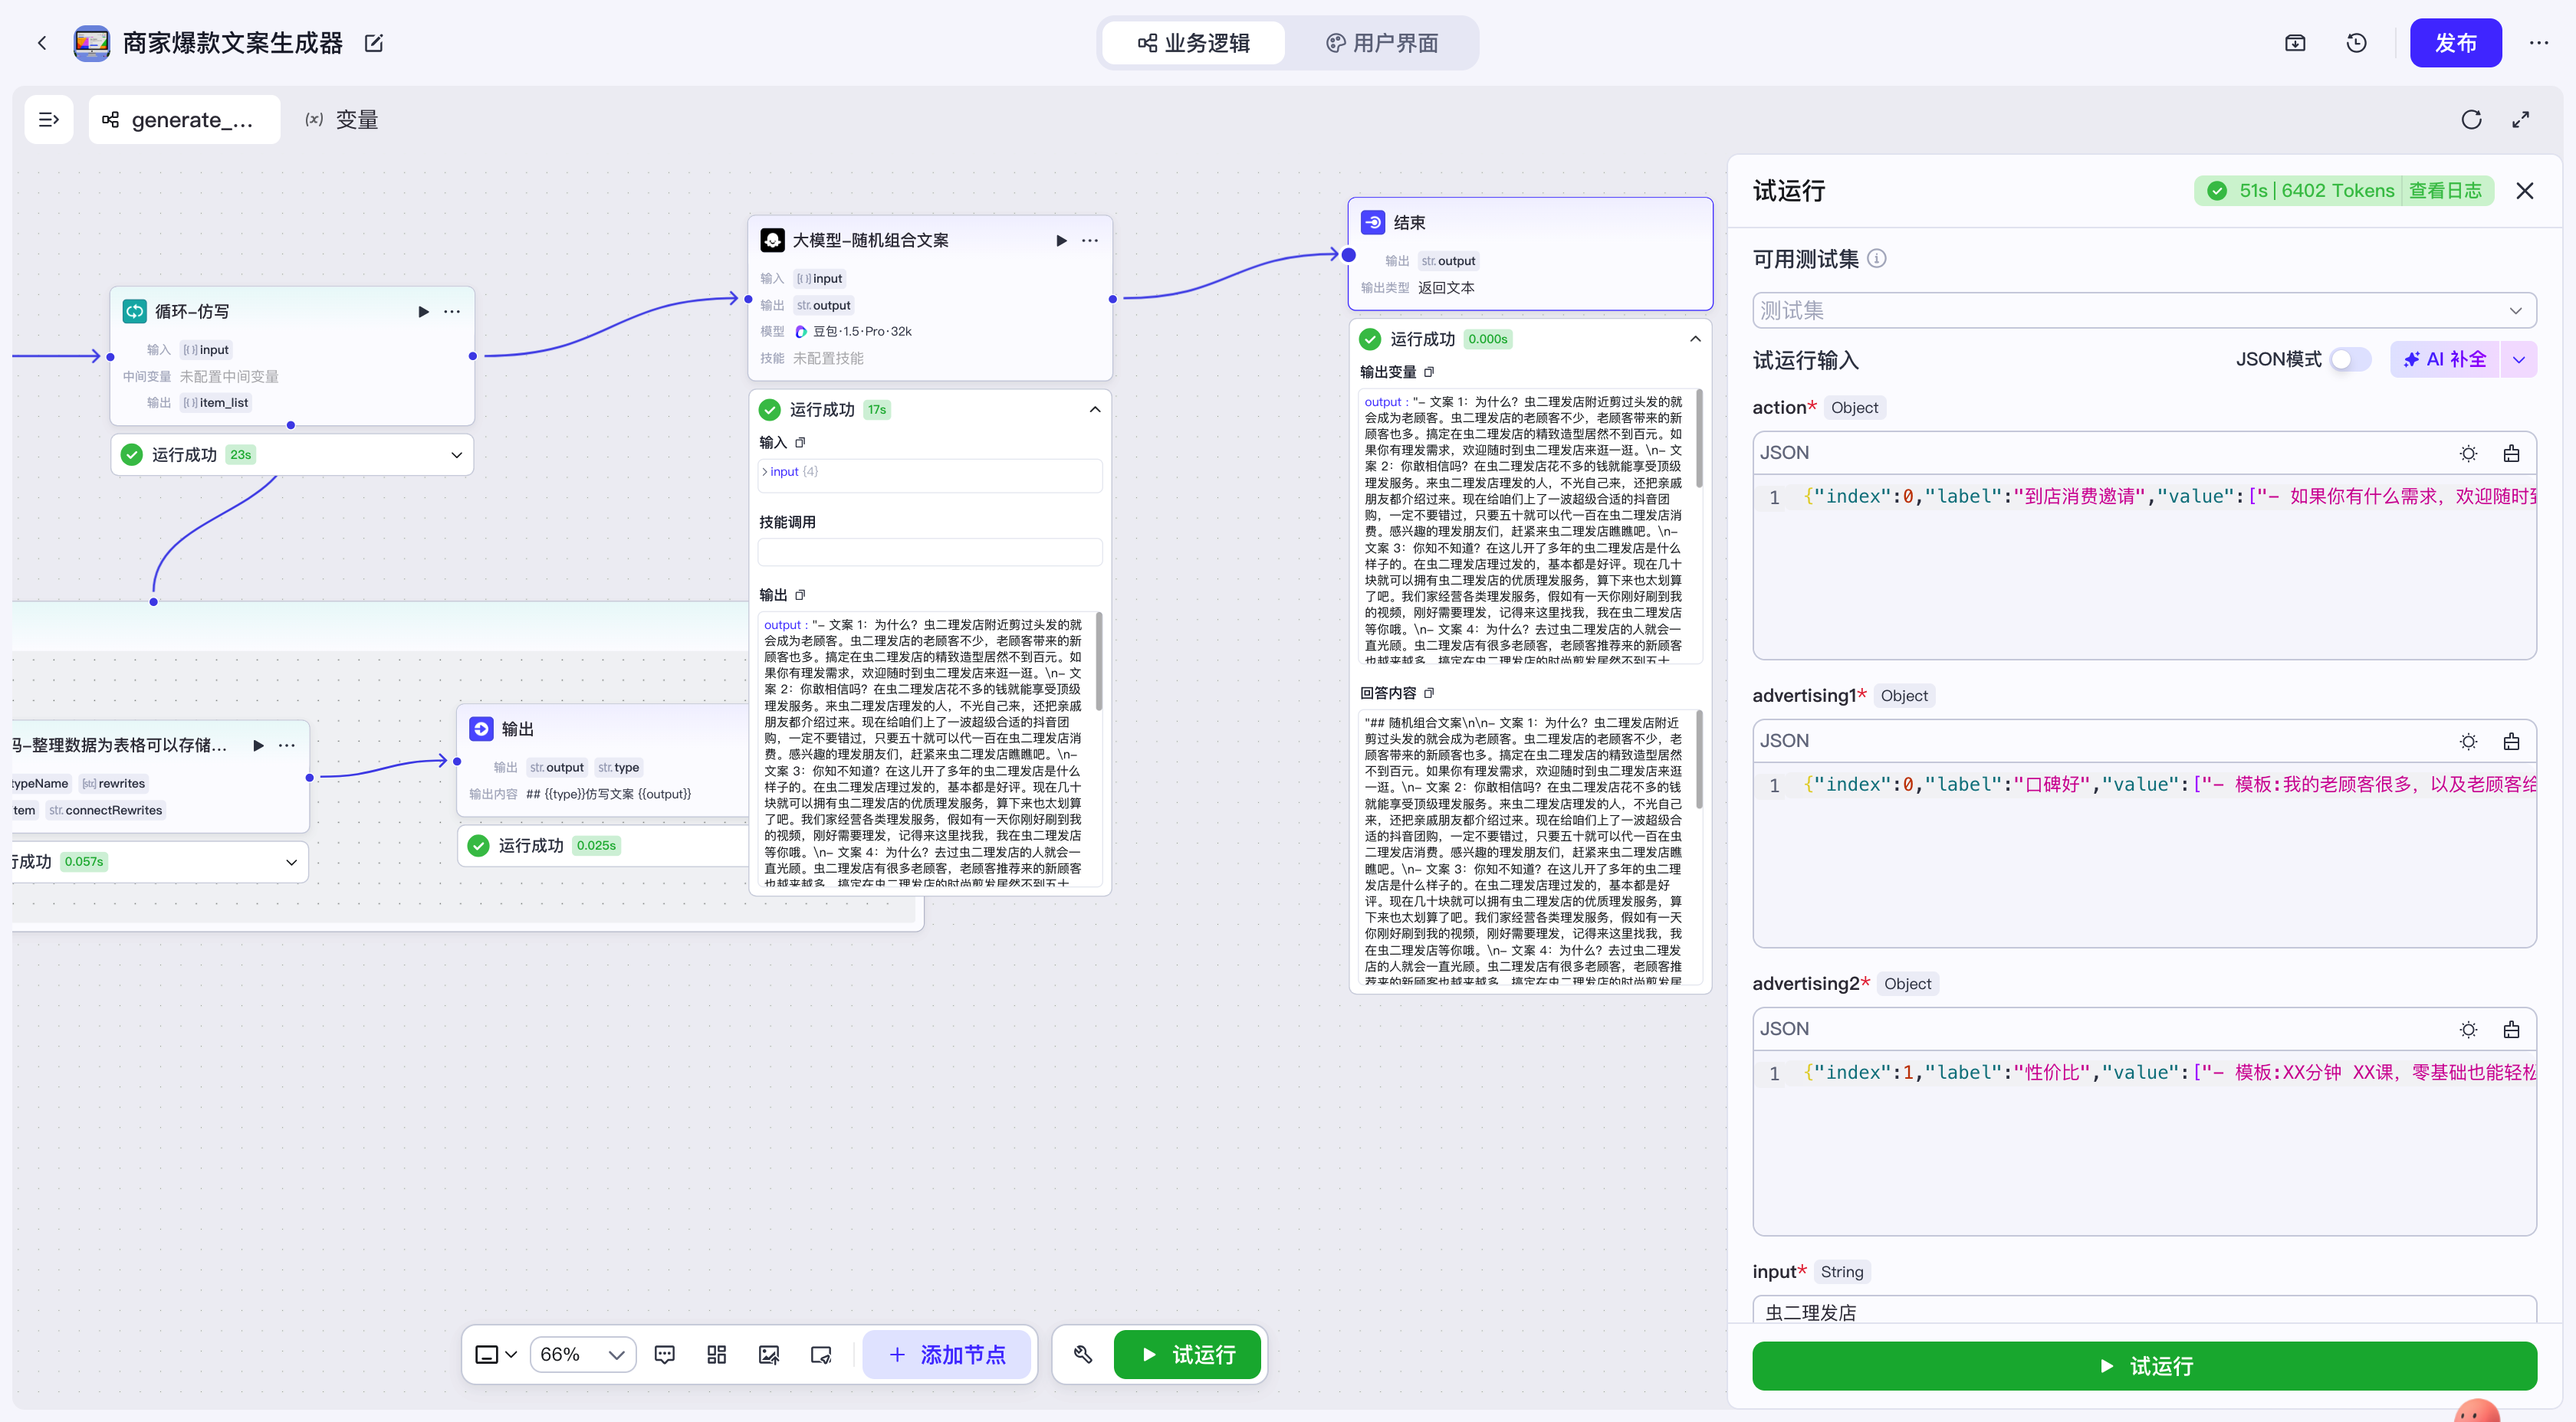The width and height of the screenshot is (2576, 1422).
Task: Click the debug wrench tool icon
Action: pyautogui.click(x=1082, y=1354)
